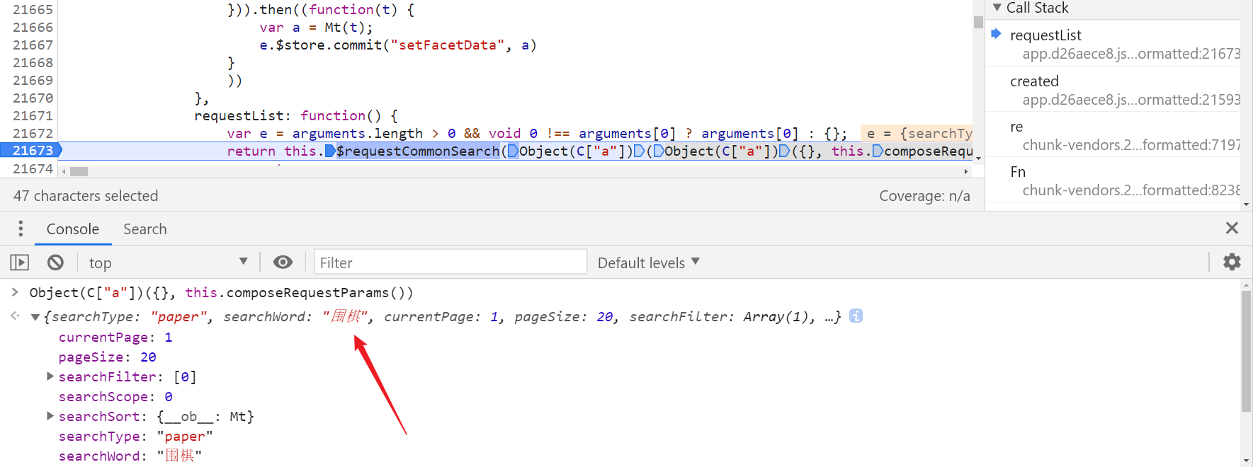Select the re call stack frame
Viewport: 1253px width, 467px height.
(1113, 135)
